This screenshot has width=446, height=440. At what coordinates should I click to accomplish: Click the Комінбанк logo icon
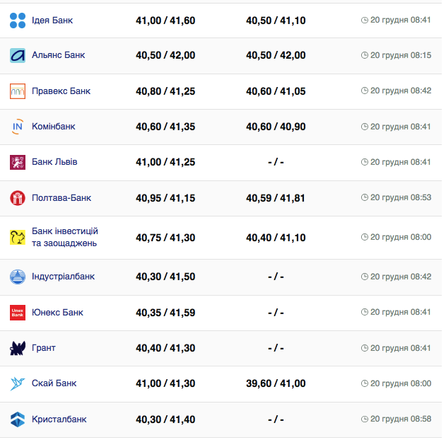tap(18, 127)
